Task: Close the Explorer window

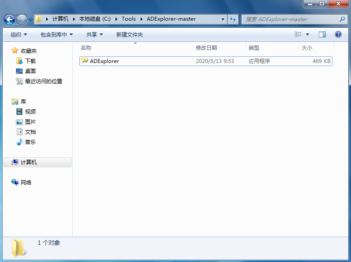Action: coord(339,4)
